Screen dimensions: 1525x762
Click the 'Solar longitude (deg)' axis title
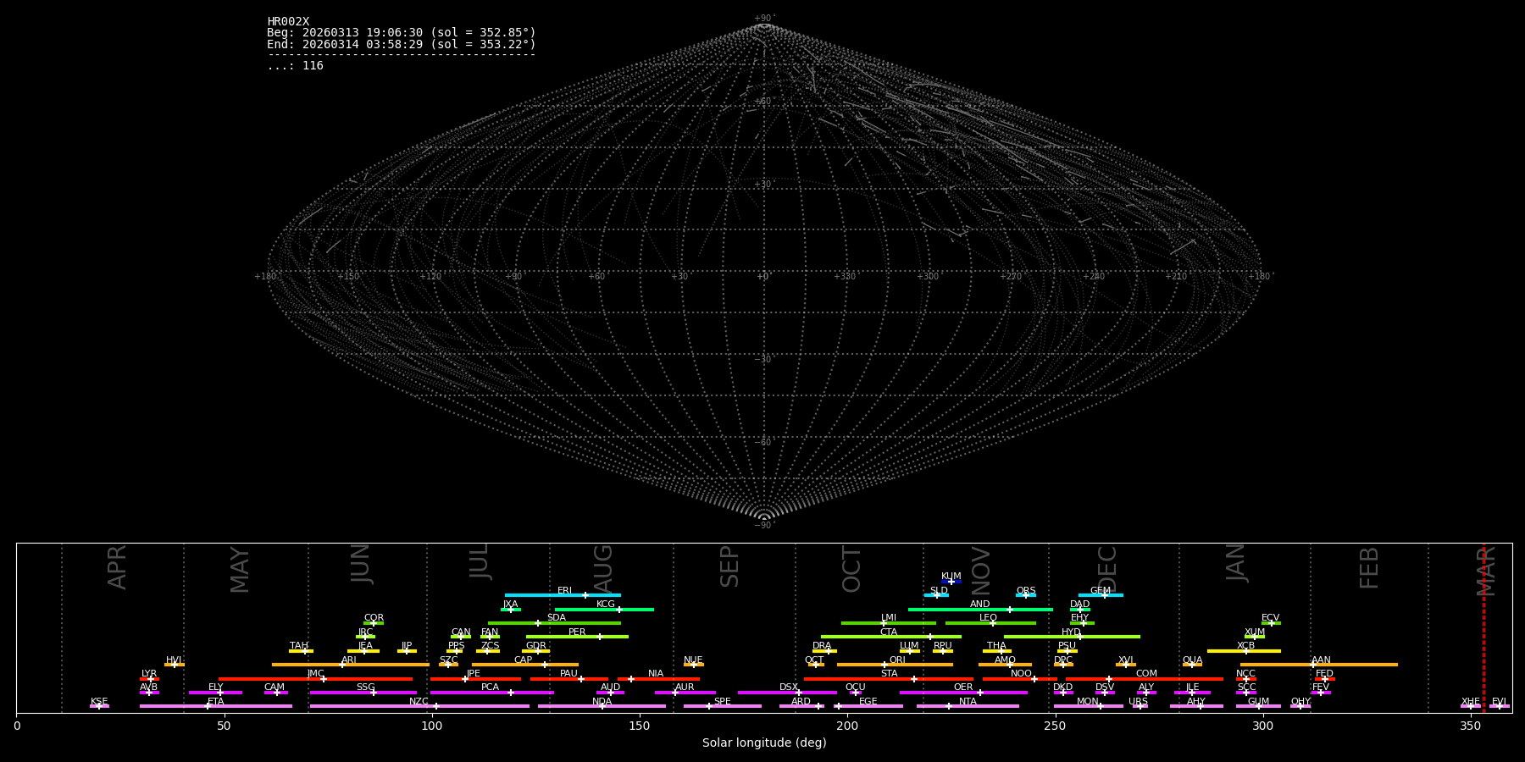[x=764, y=743]
